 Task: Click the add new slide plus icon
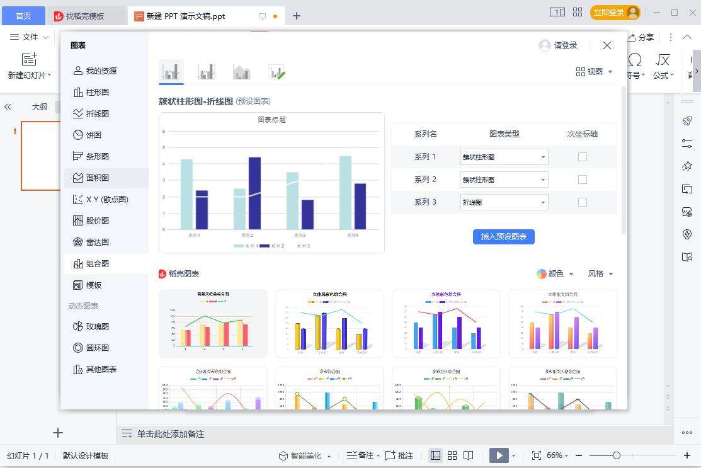(58, 433)
